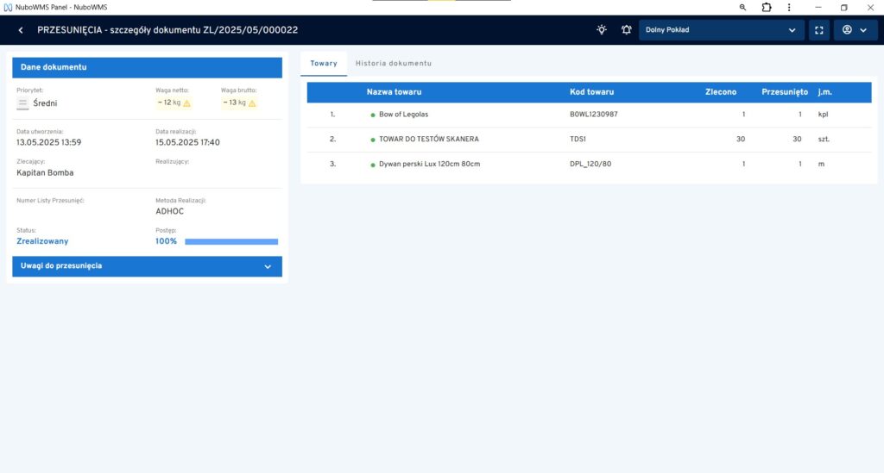Image resolution: width=884 pixels, height=473 pixels.
Task: Enter fullscreen mode with expand icon
Action: point(818,30)
